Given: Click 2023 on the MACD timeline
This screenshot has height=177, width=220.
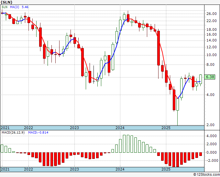Looking at the screenshot, I should click(x=74, y=169).
